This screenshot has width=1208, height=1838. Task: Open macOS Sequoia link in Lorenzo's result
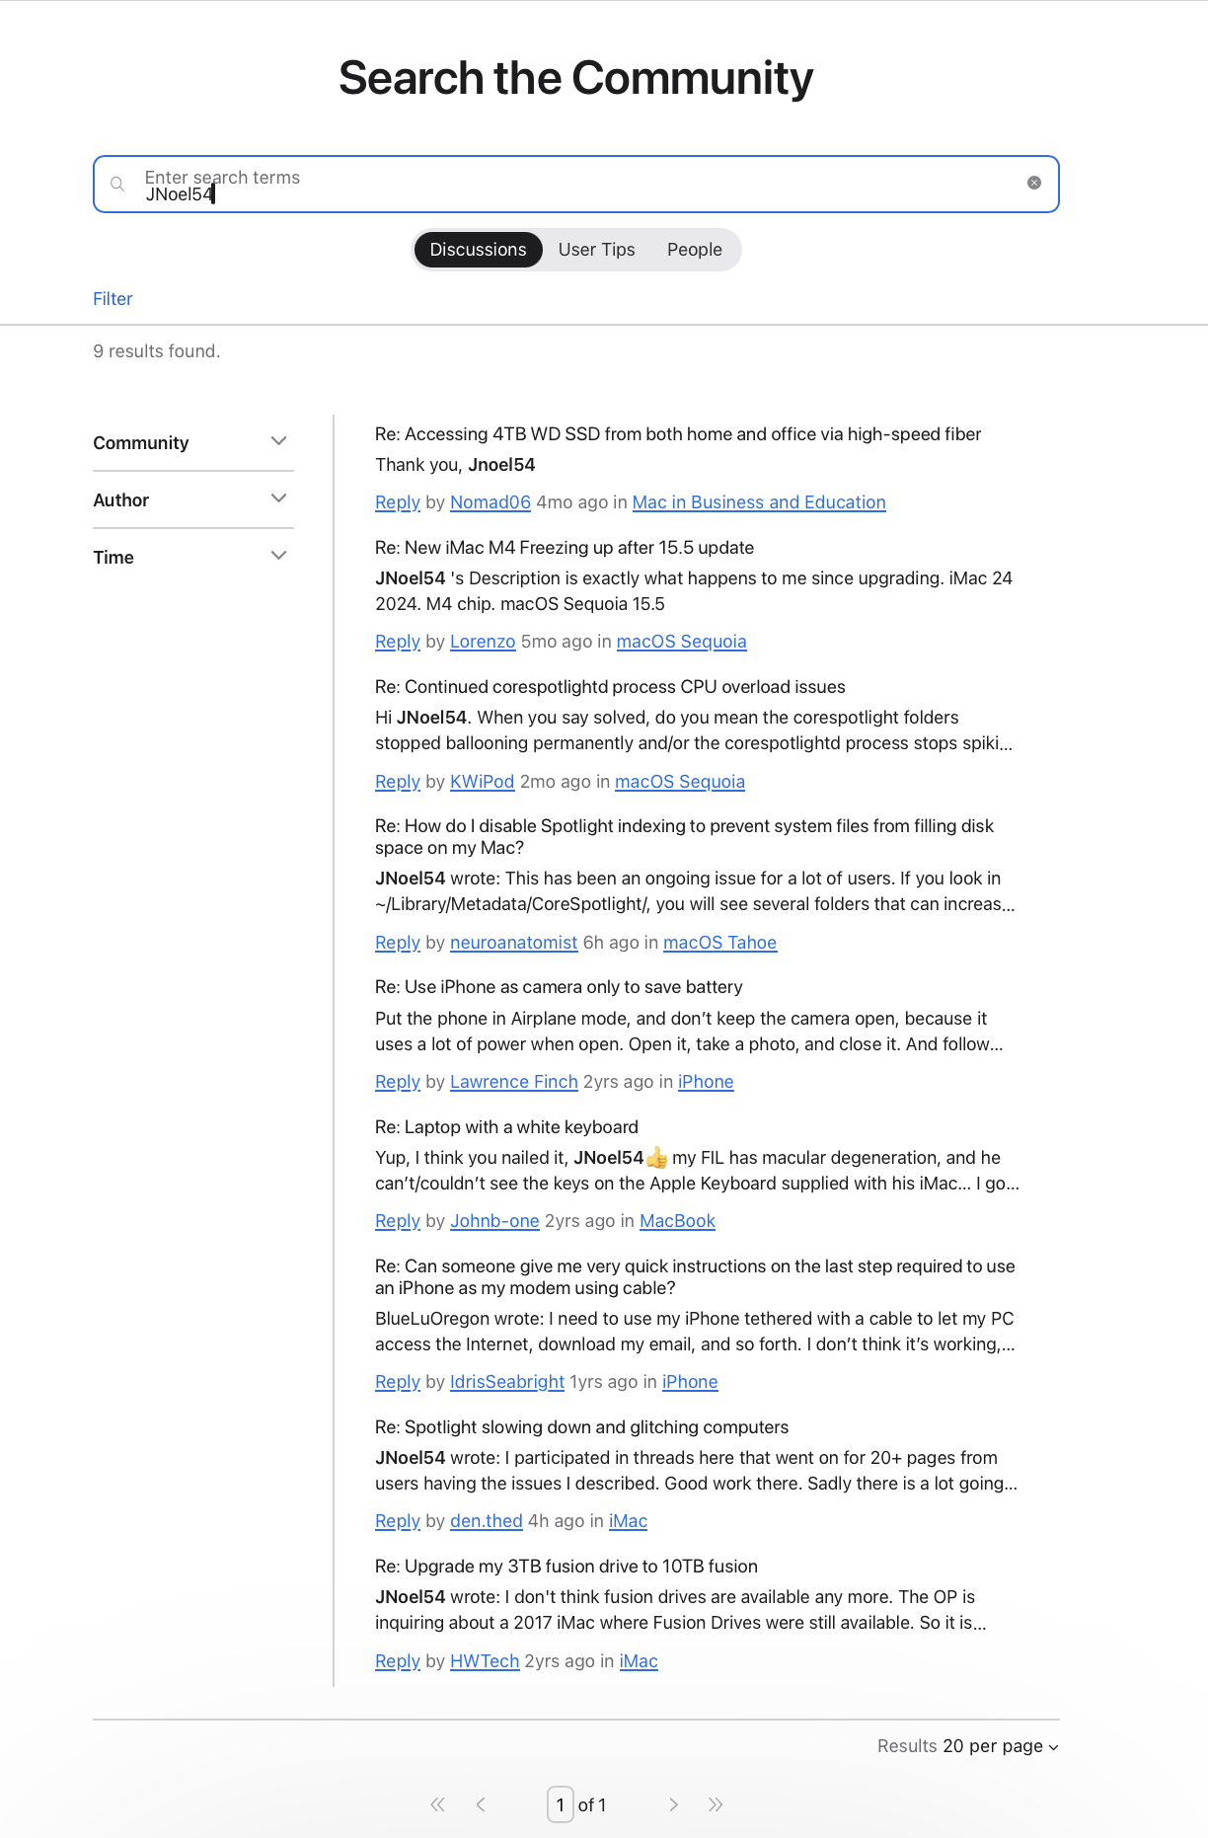(x=682, y=642)
